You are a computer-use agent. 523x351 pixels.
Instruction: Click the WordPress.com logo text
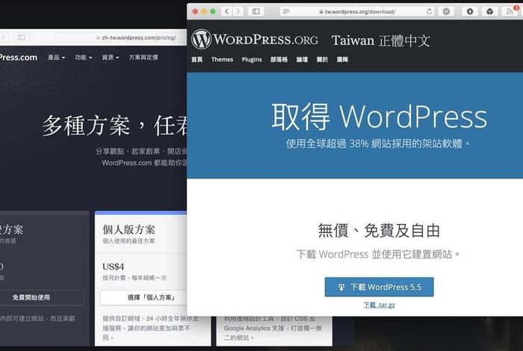[x=19, y=58]
